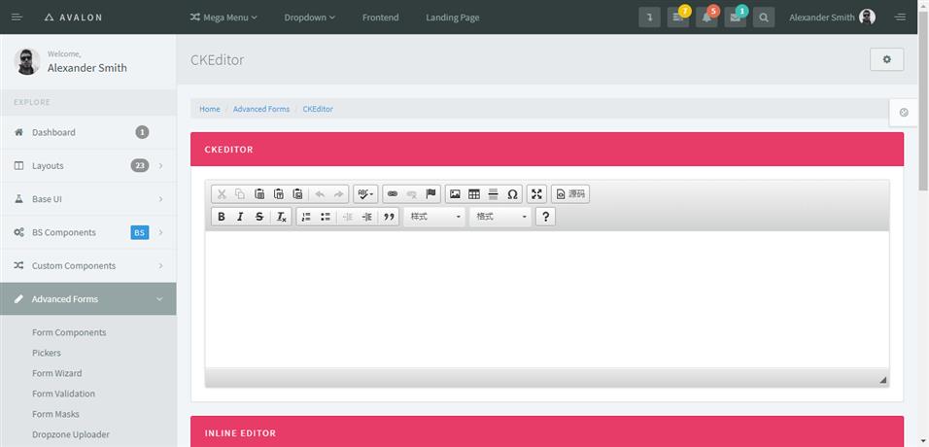This screenshot has height=447, width=929.
Task: Click inside the CKEditor text area
Action: tap(547, 299)
